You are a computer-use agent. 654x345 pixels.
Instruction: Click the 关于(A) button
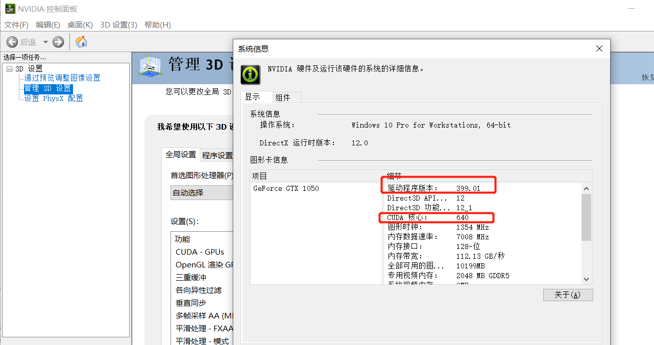[x=568, y=295]
